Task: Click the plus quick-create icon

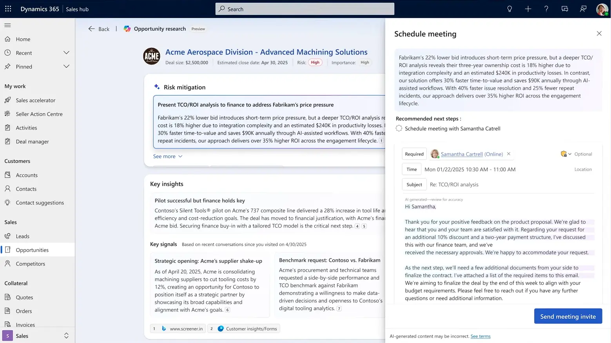Action: [528, 9]
